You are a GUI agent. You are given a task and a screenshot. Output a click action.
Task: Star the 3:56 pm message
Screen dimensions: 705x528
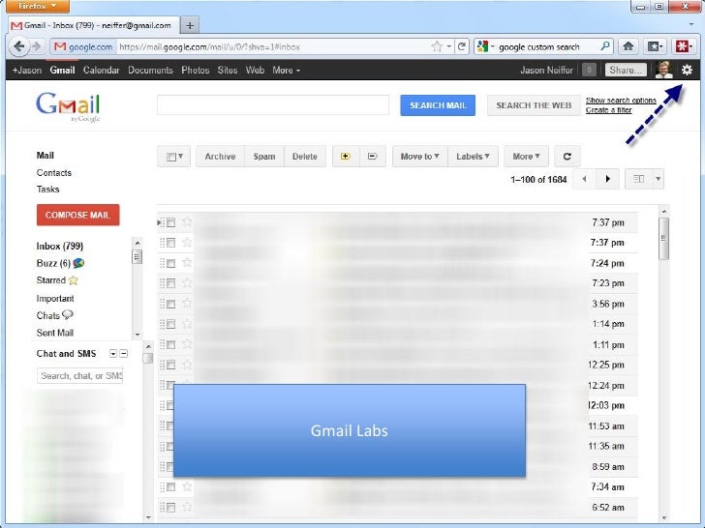tap(187, 304)
